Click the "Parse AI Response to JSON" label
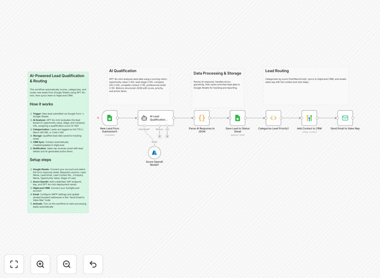This screenshot has width=380, height=278. click(x=202, y=130)
